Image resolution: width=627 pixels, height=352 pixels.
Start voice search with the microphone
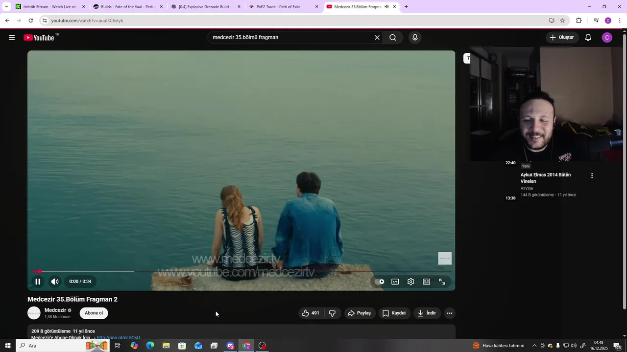[x=415, y=38]
